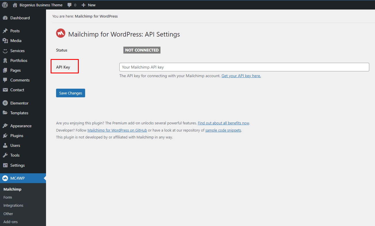The height and width of the screenshot is (226, 375).
Task: Click the red Mailchimp logo in page heading
Action: (x=61, y=33)
